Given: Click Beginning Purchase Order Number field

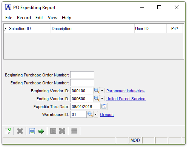Looking at the screenshot, I should coord(82,75).
